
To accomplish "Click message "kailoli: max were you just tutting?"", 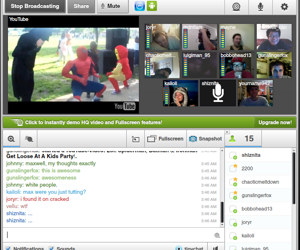I will [x=46, y=192].
